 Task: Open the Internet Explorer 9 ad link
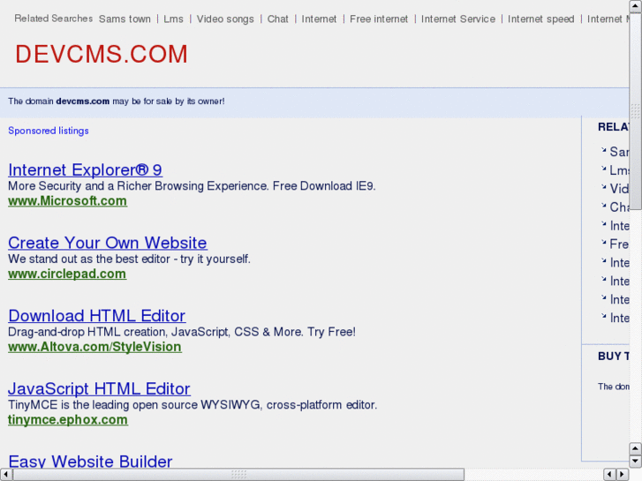click(x=85, y=169)
